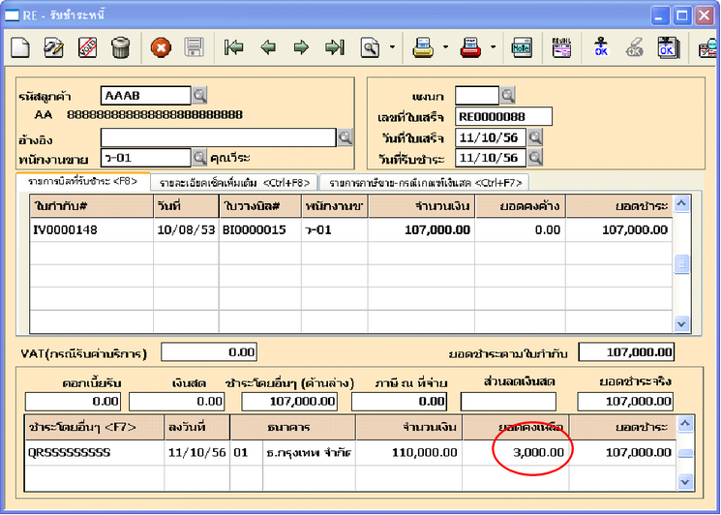Click the trash can Delete icon
The height and width of the screenshot is (515, 721).
point(120,46)
